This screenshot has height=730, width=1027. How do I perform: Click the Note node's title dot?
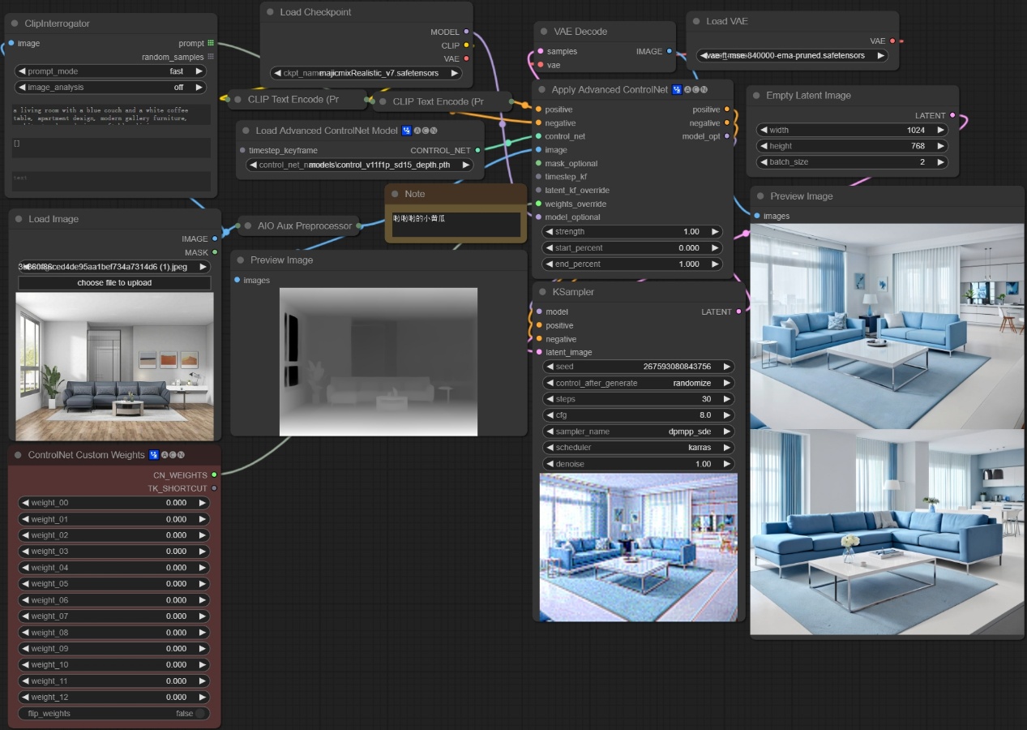click(395, 194)
